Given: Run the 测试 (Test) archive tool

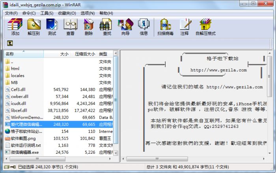Looking at the screenshot, I should point(52,24).
